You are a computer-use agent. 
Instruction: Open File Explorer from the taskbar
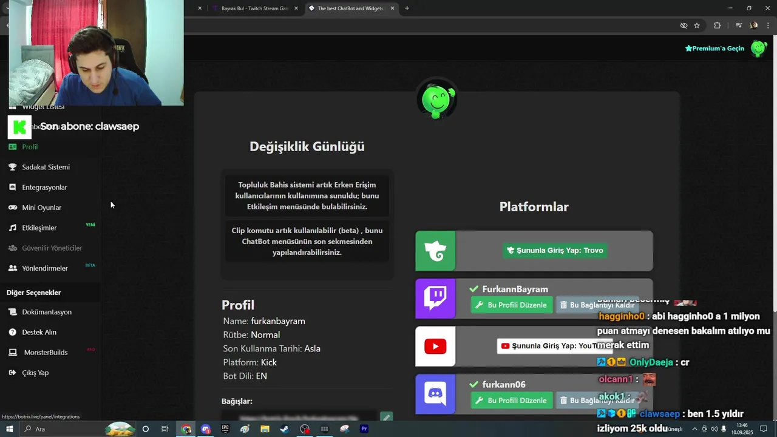[265, 429]
